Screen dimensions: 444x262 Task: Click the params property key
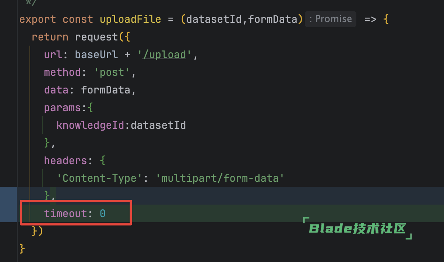63,108
